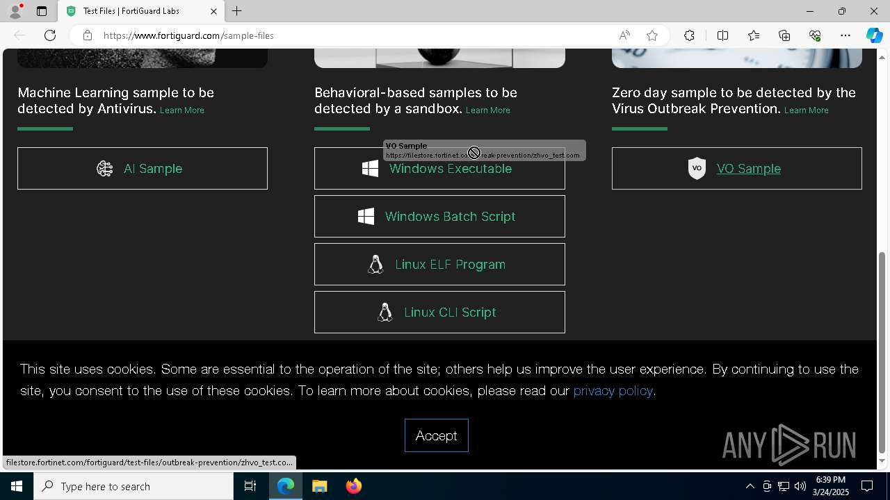Open the tab actions menu icon
This screenshot has width=890, height=500.
click(42, 11)
